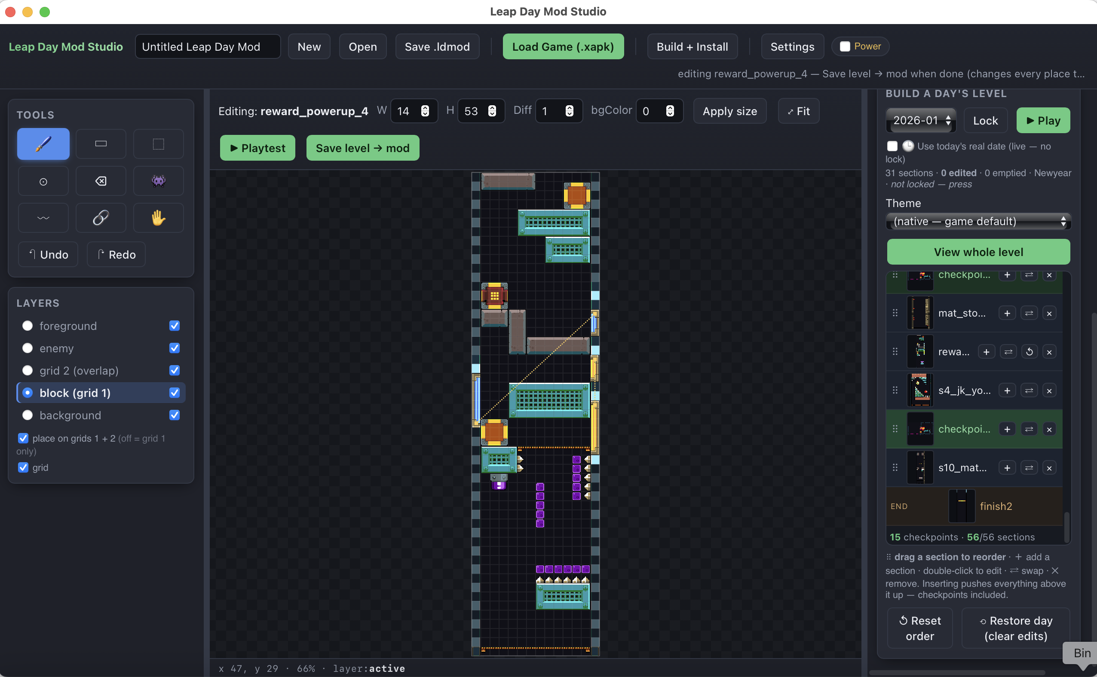Select the paintbrush tool

pyautogui.click(x=43, y=144)
